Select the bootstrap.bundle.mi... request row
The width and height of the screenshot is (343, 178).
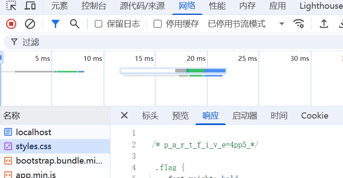point(55,161)
